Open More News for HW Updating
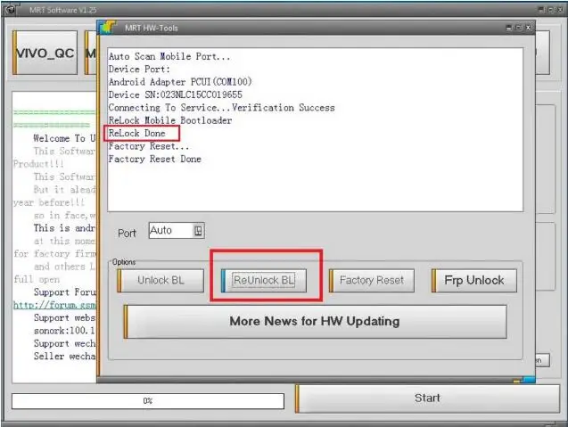 315,322
